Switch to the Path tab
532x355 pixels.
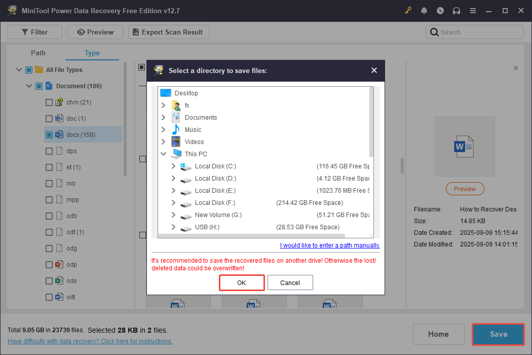(x=38, y=53)
